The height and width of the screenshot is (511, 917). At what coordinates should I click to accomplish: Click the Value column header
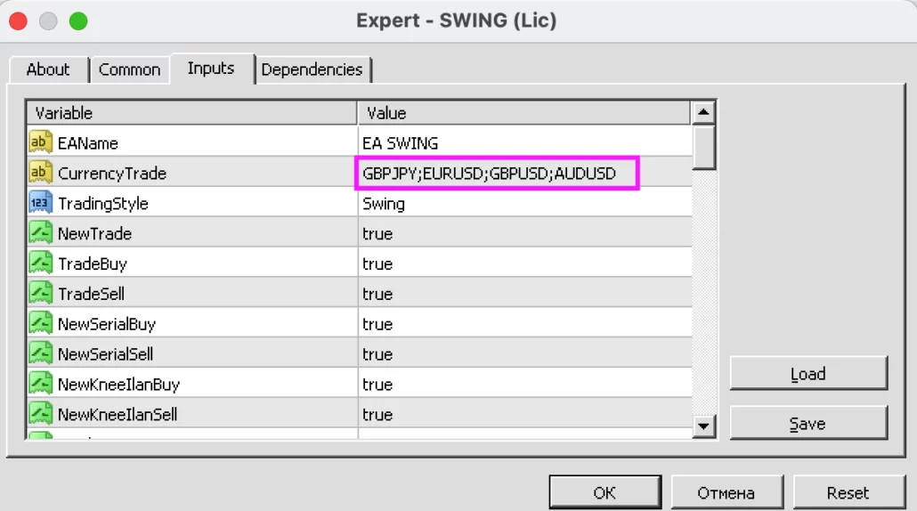click(524, 113)
